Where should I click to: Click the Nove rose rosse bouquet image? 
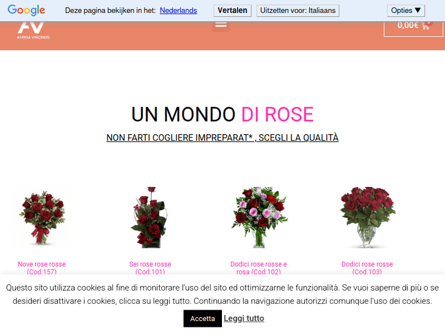click(42, 217)
